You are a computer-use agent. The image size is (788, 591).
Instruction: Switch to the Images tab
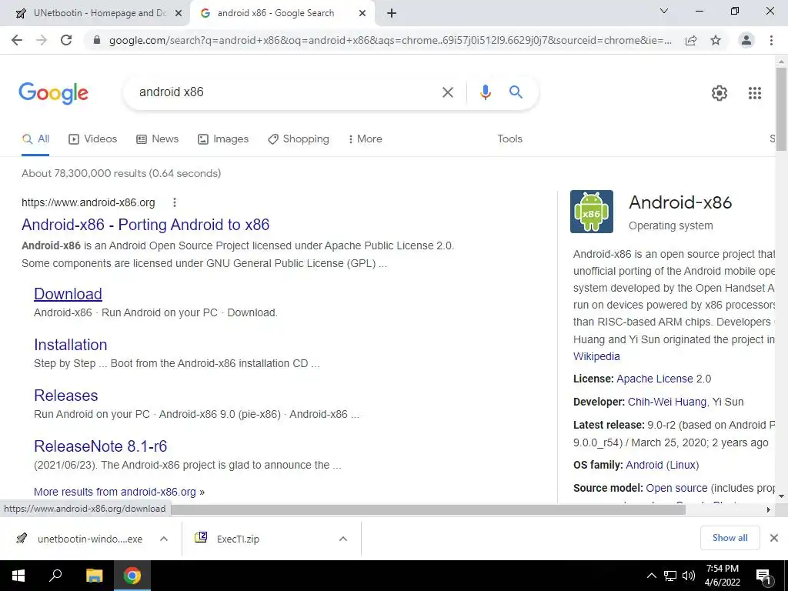[223, 139]
